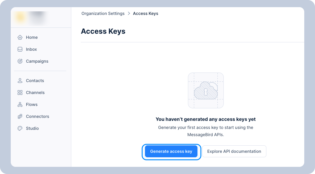
Task: Click the Contacts person icon
Action: pos(20,81)
